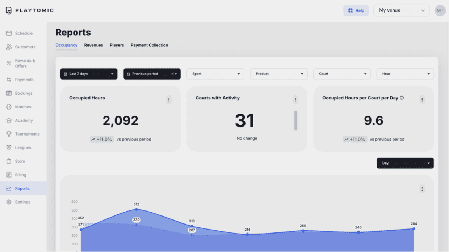Click the Customers people icon

pos(9,47)
